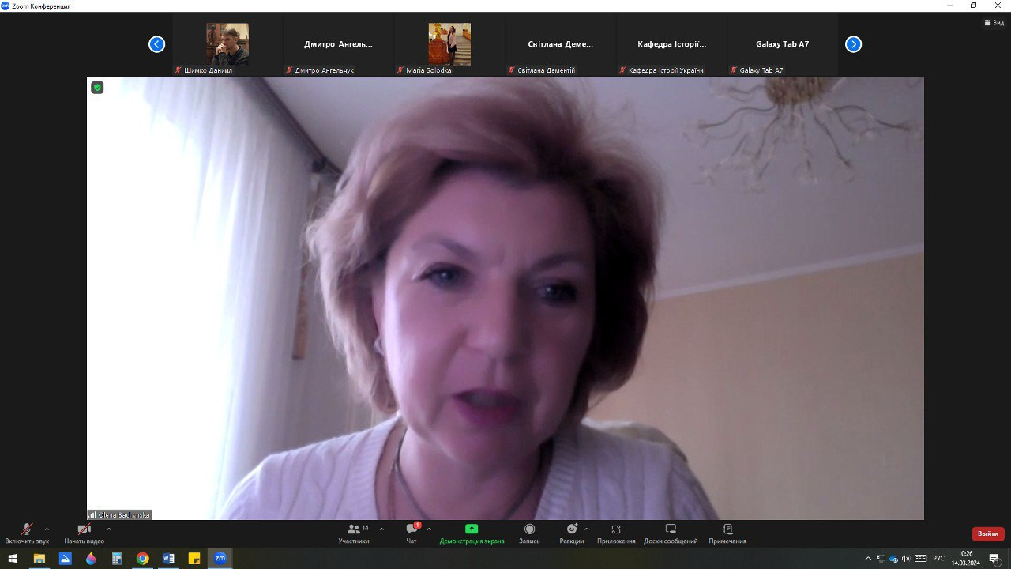
Task: Start recording with Запись
Action: click(529, 533)
